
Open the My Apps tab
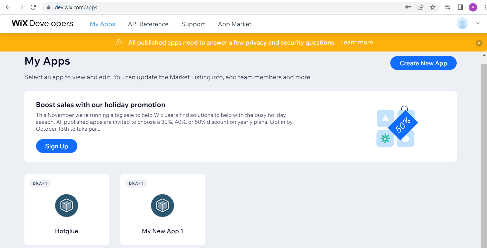tap(102, 24)
